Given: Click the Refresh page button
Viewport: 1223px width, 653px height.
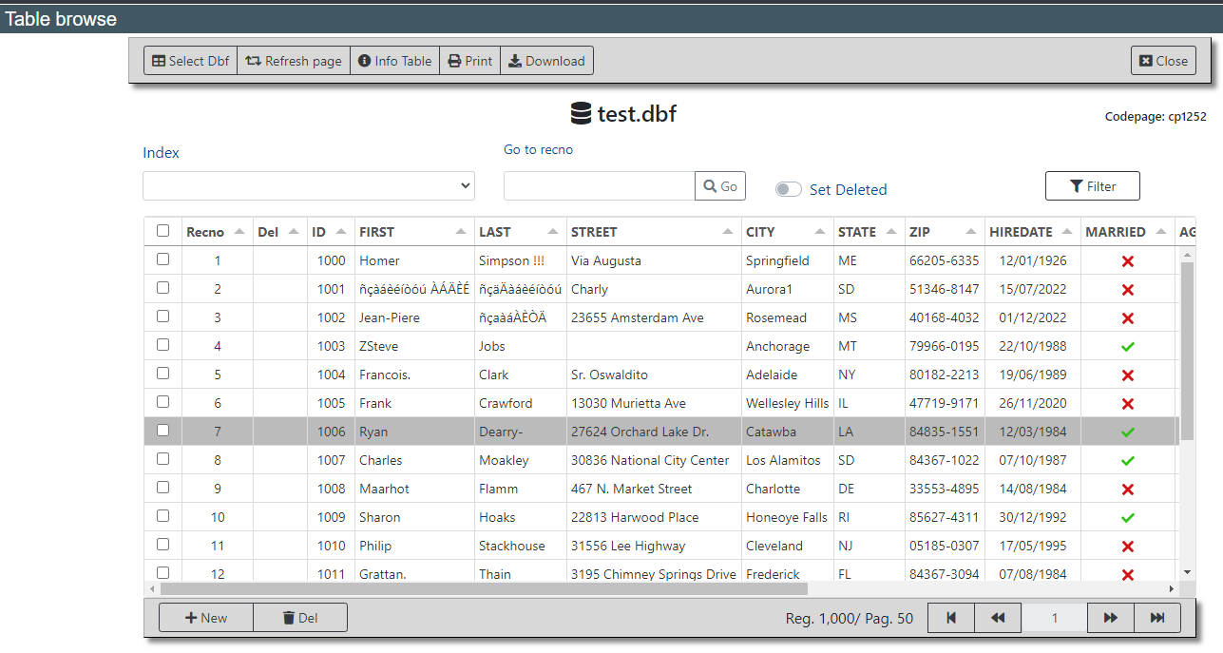Looking at the screenshot, I should 294,61.
